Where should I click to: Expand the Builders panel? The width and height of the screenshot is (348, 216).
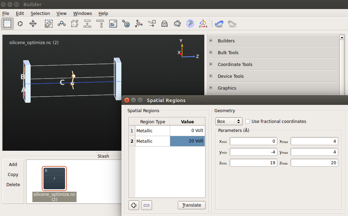click(x=211, y=41)
